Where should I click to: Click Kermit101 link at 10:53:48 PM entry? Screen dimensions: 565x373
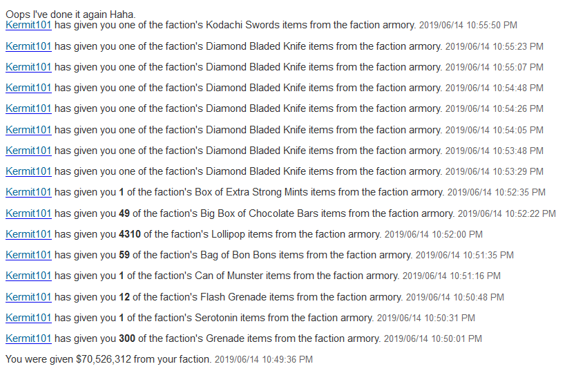(28, 151)
